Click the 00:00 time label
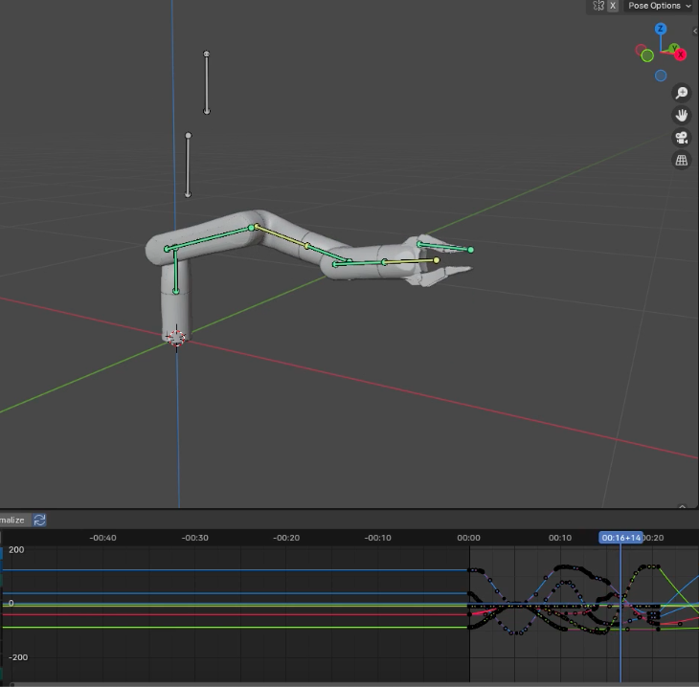Viewport: 699px width, 687px height. pyautogui.click(x=468, y=538)
